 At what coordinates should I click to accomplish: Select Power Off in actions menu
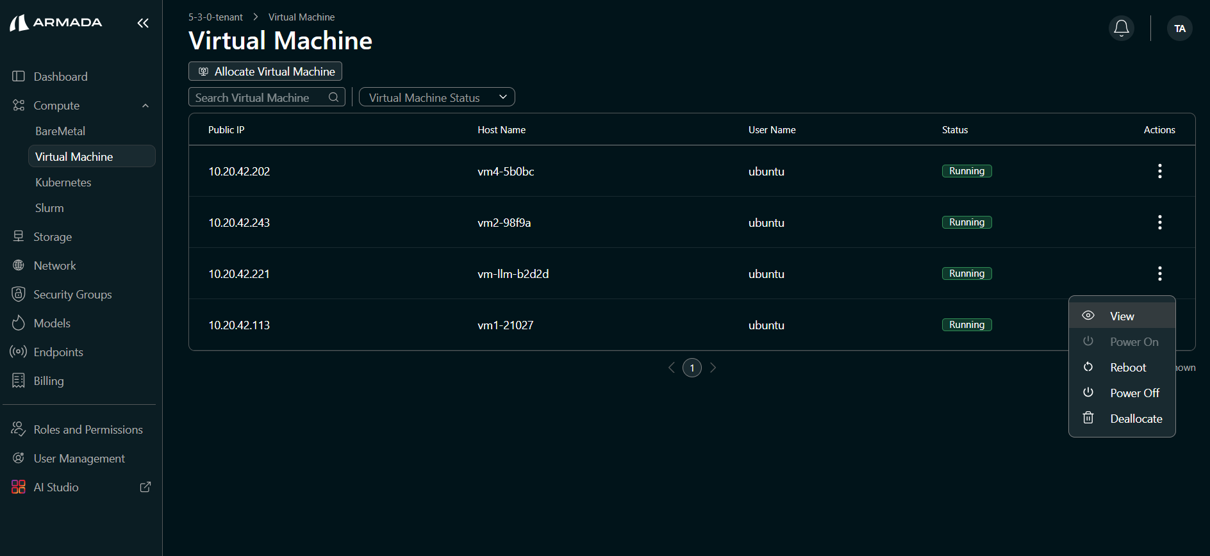tap(1134, 393)
